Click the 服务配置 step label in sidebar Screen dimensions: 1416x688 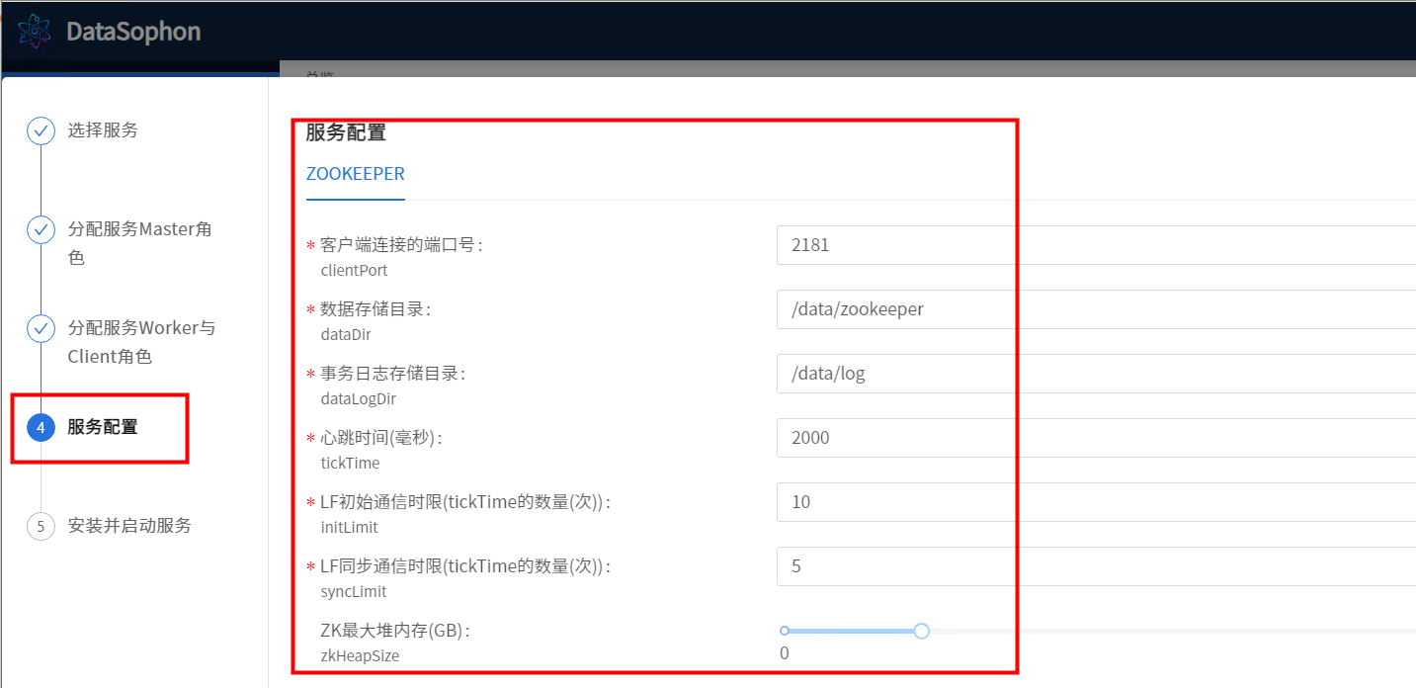tap(103, 427)
